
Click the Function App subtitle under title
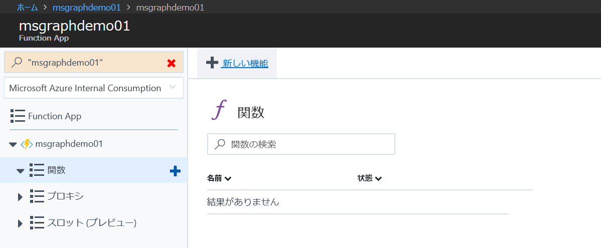tap(44, 38)
